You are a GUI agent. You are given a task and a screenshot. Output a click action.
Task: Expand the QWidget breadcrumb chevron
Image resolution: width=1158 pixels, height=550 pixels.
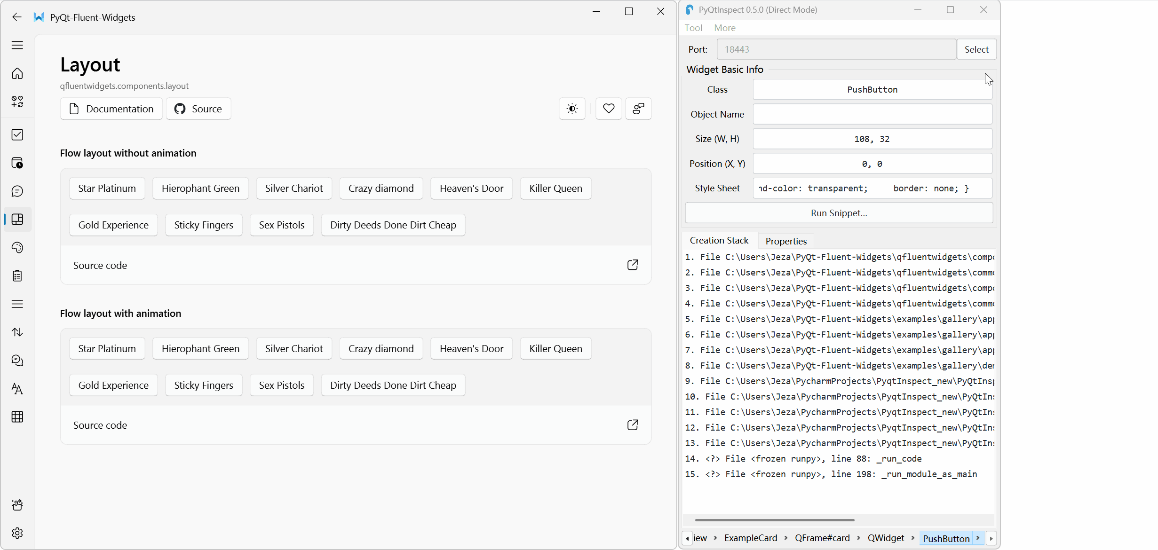tap(912, 538)
